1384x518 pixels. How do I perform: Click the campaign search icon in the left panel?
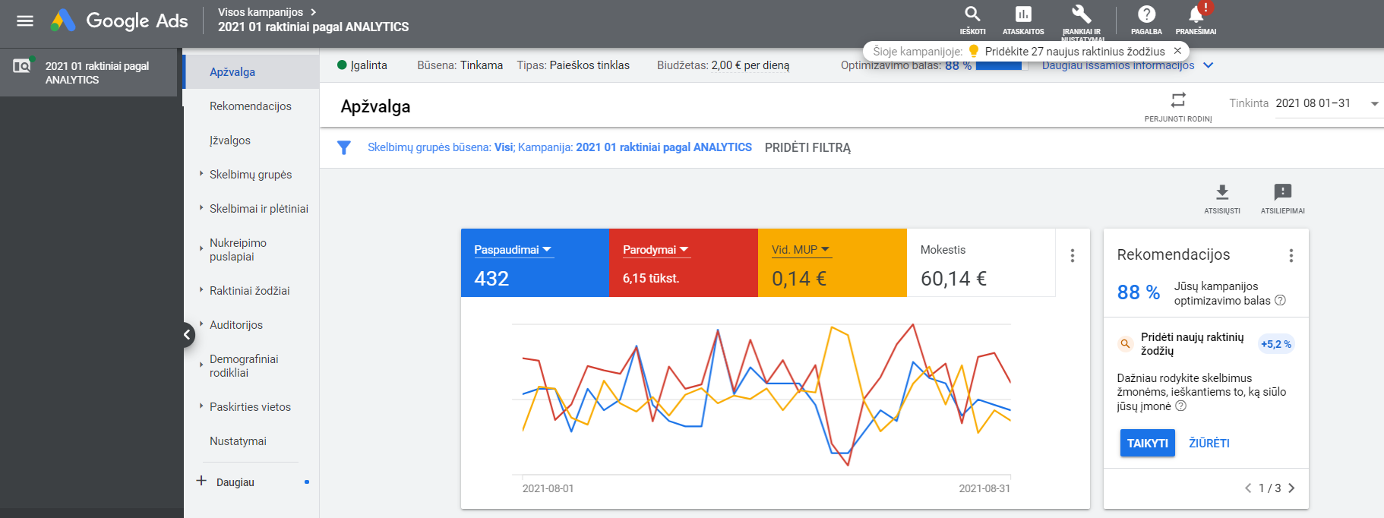coord(22,66)
